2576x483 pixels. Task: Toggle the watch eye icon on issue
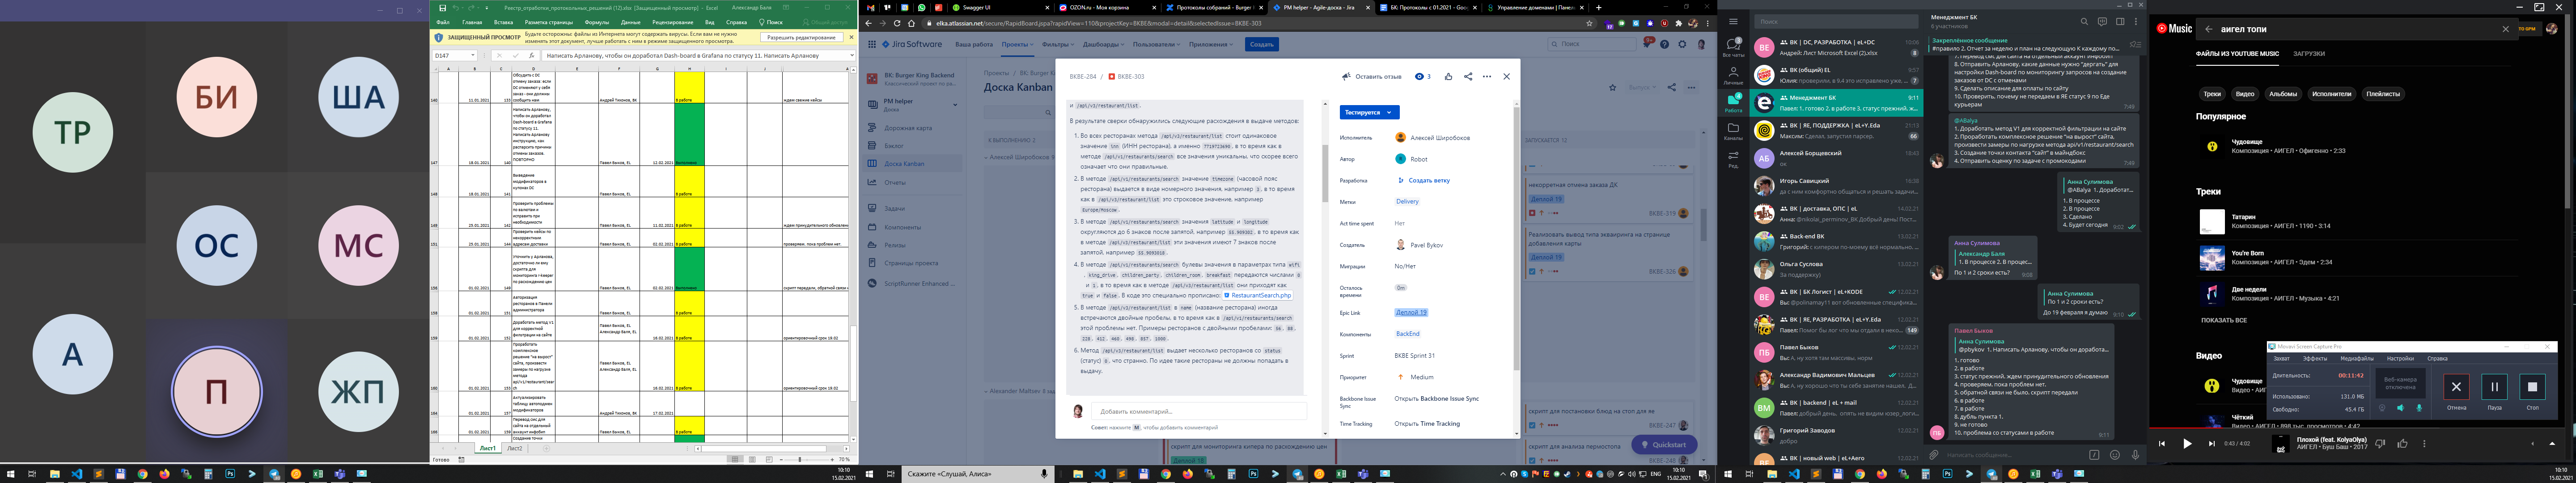pos(1419,76)
